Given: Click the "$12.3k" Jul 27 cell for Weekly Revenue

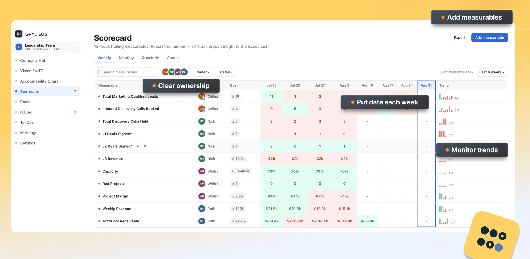Looking at the screenshot, I should tap(320, 209).
